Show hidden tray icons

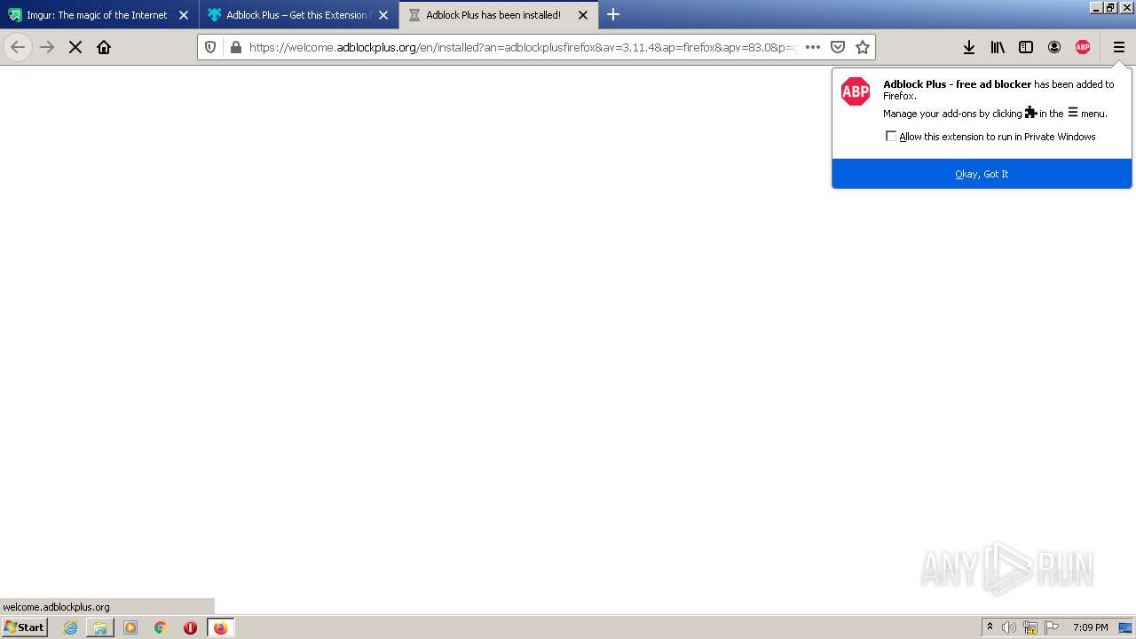[990, 627]
